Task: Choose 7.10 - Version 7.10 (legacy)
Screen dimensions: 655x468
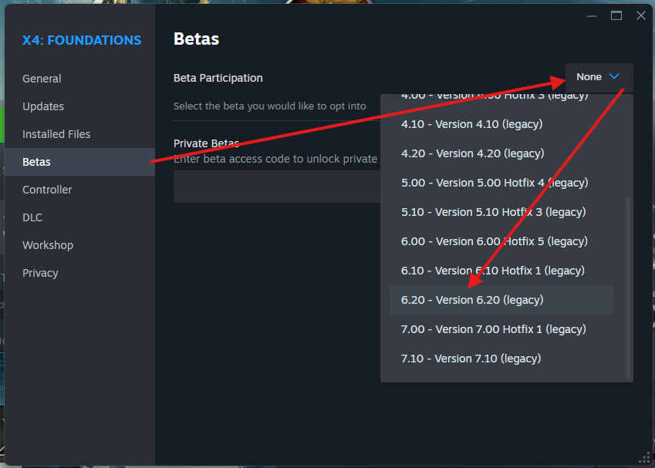Action: 471,359
